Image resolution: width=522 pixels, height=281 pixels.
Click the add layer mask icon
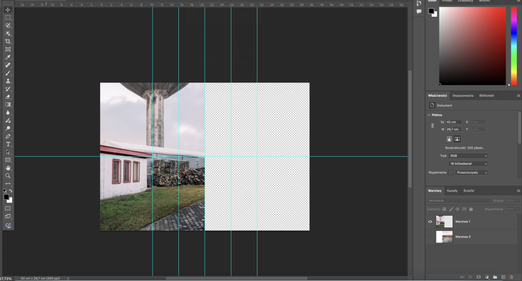click(478, 277)
